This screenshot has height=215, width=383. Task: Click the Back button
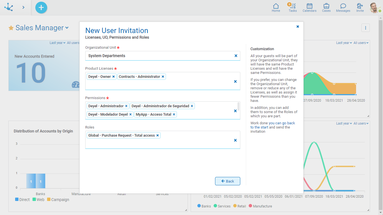[x=227, y=181]
